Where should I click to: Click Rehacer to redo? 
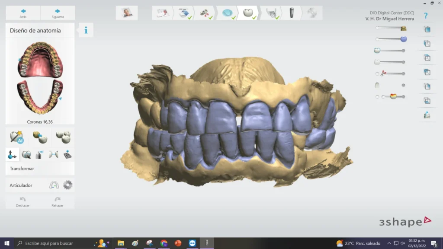tap(58, 202)
